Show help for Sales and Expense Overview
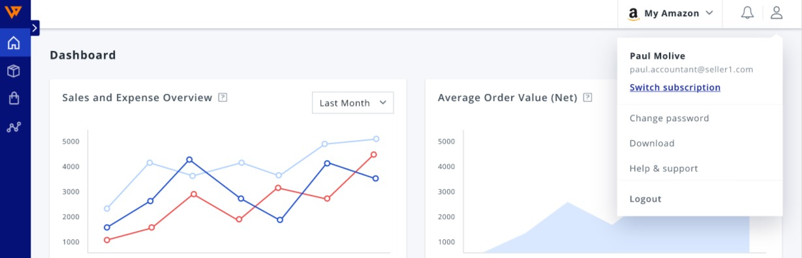This screenshot has width=802, height=258. 223,98
